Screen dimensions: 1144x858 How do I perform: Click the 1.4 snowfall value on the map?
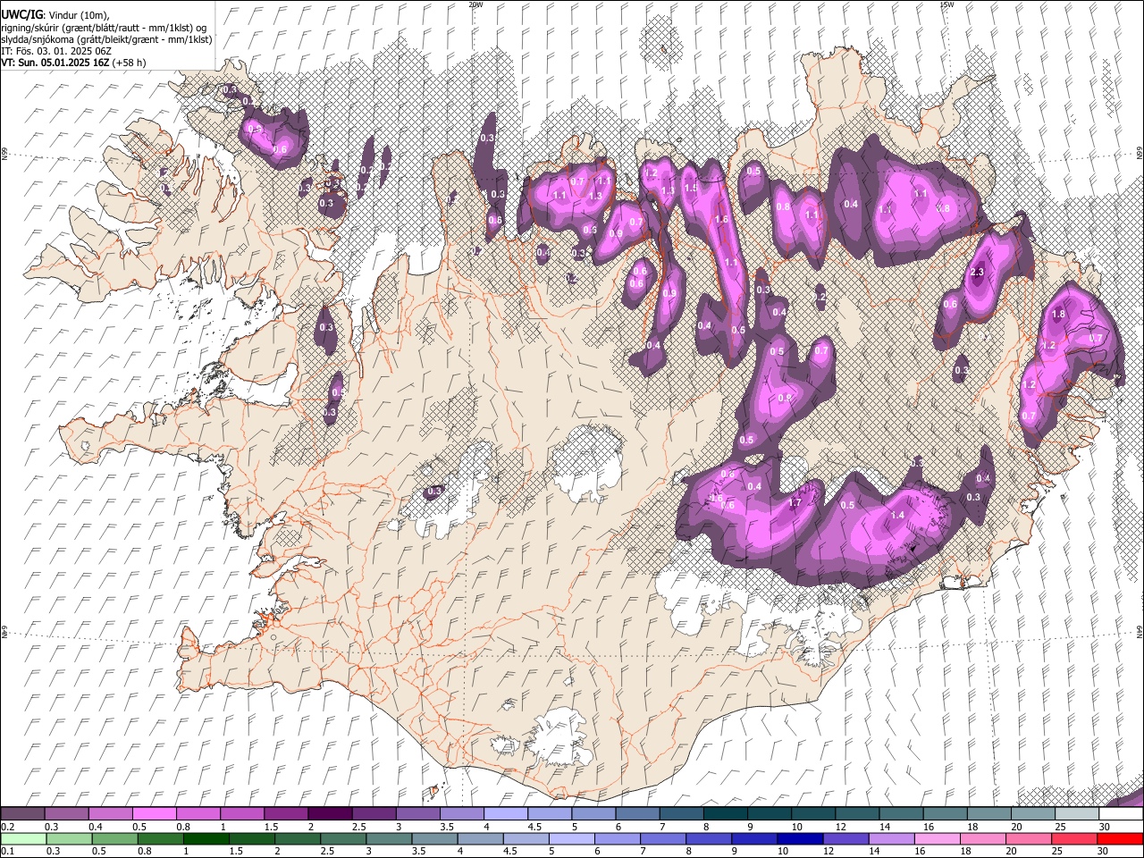click(x=898, y=516)
